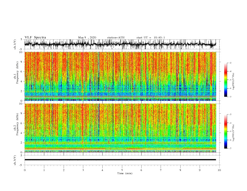Click the ch.1 spectrogram "2" kHz tick label
The width and height of the screenshot is (247, 191).
22,91
